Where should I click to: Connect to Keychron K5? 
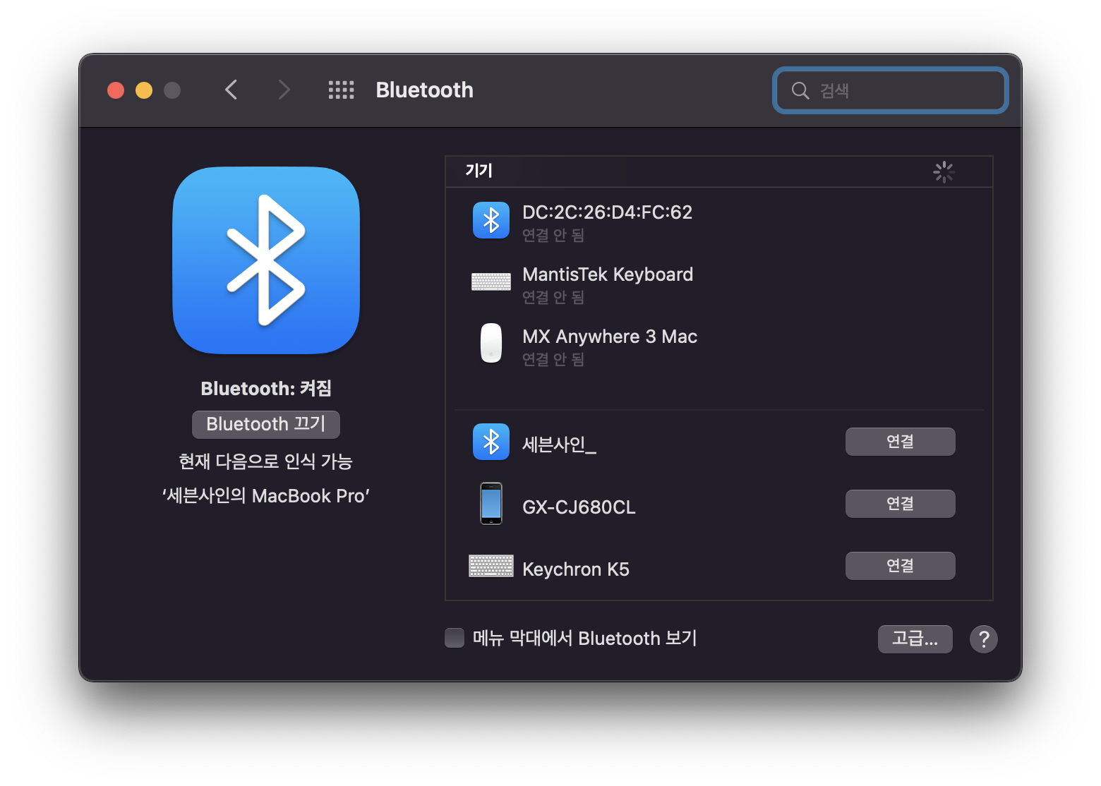point(901,566)
